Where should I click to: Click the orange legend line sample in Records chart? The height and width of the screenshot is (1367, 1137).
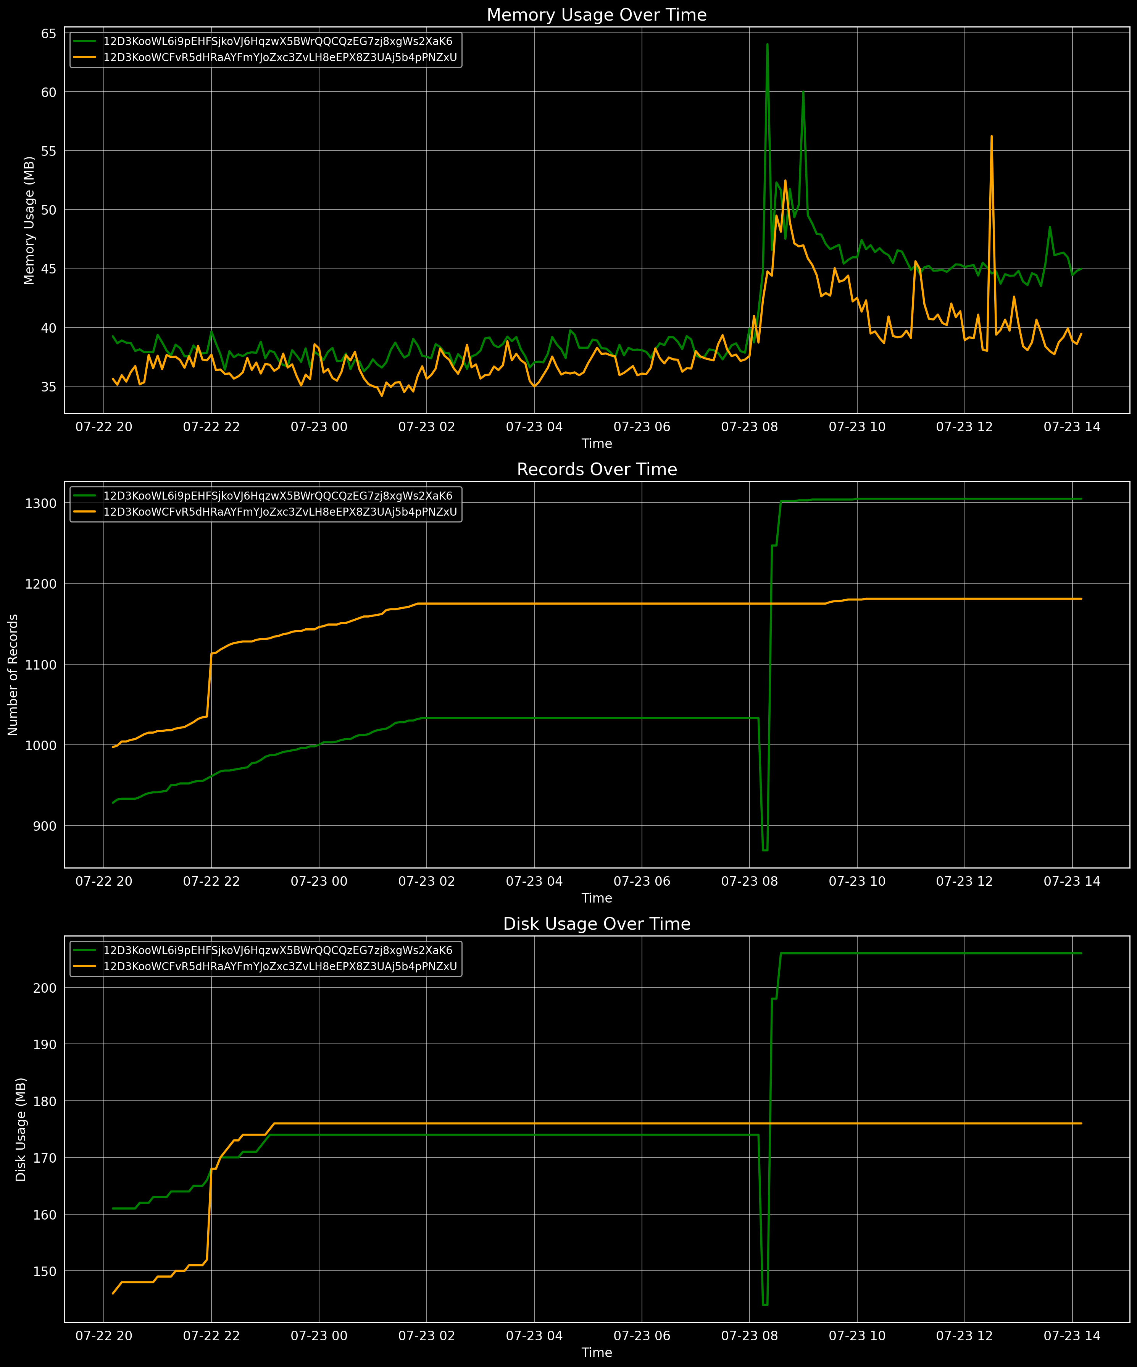point(85,512)
